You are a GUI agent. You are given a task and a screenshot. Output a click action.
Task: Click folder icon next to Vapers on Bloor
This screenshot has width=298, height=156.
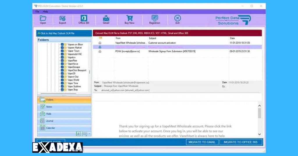coord(65,45)
